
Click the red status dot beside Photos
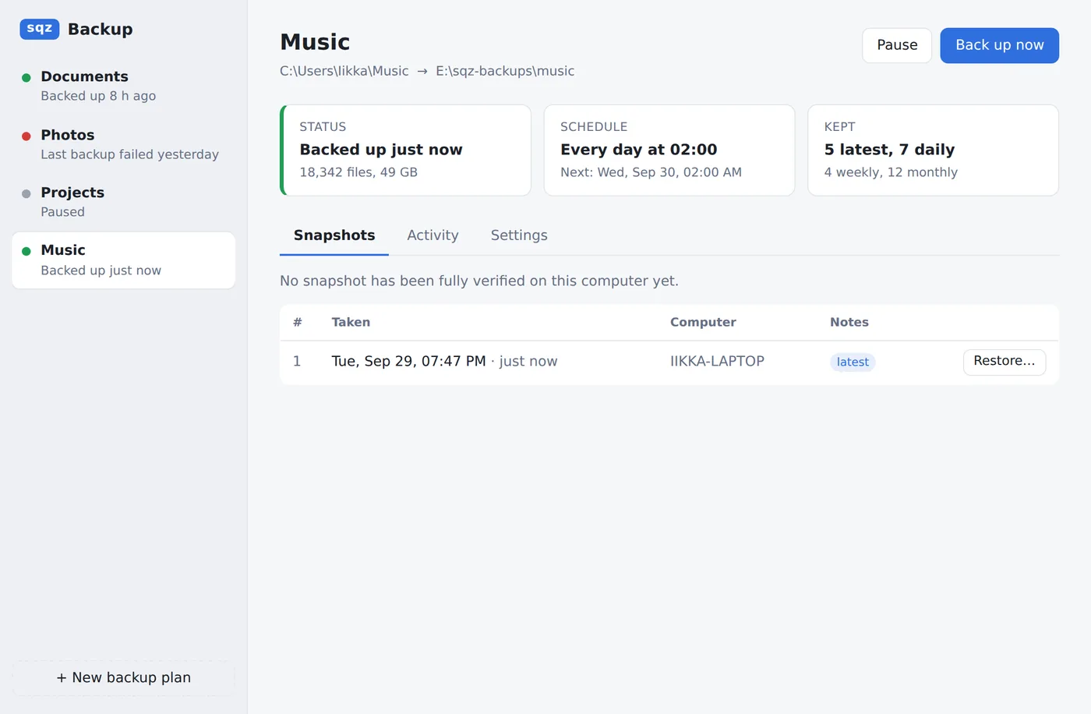tap(26, 136)
